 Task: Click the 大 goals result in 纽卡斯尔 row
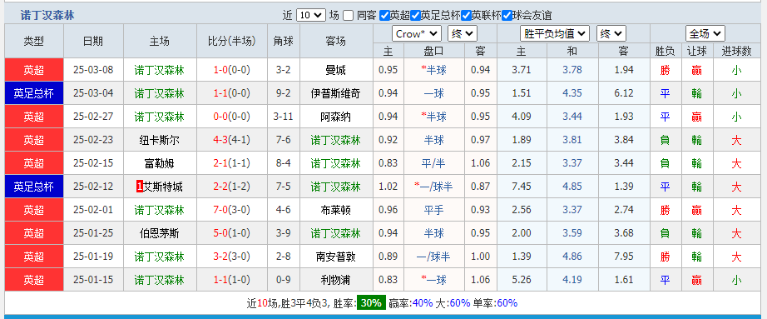(736, 140)
